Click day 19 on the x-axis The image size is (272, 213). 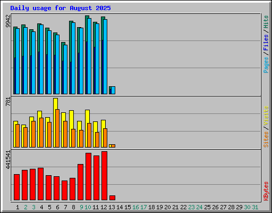159,207
